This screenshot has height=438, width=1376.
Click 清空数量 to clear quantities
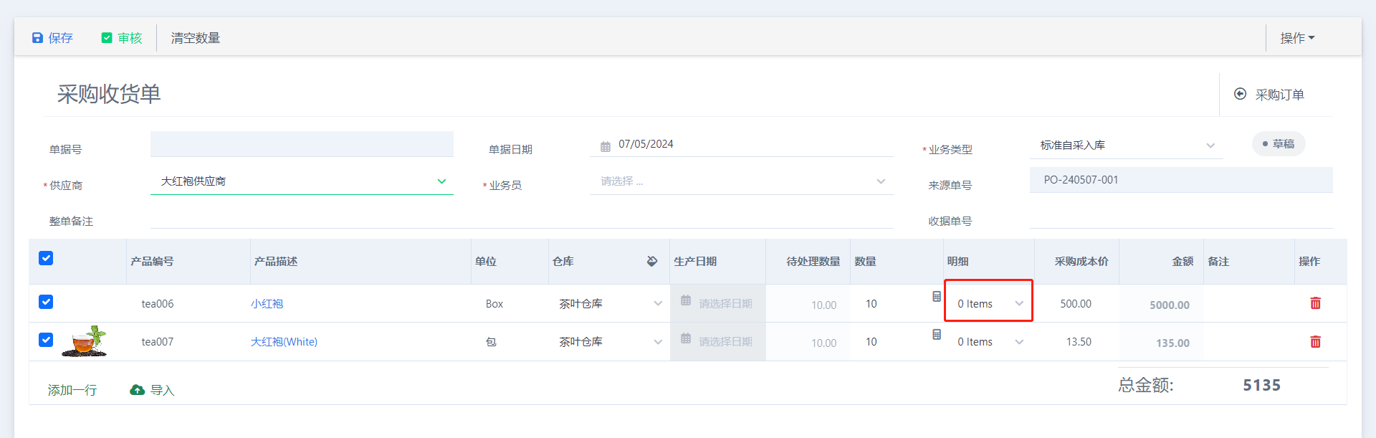[196, 38]
